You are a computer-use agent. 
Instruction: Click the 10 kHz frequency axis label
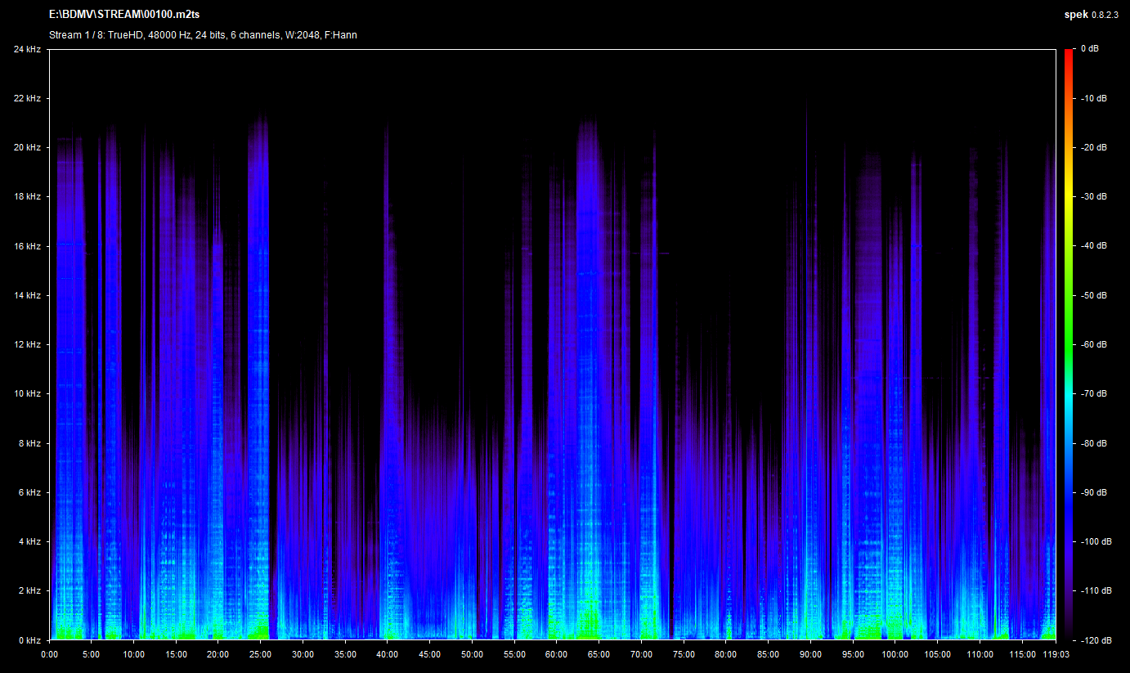(x=27, y=394)
